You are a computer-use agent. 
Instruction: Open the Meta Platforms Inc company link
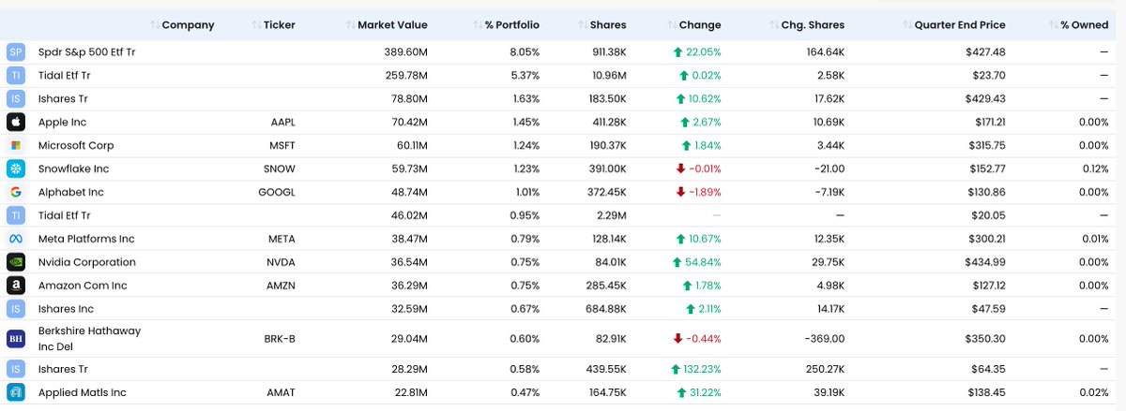(86, 239)
